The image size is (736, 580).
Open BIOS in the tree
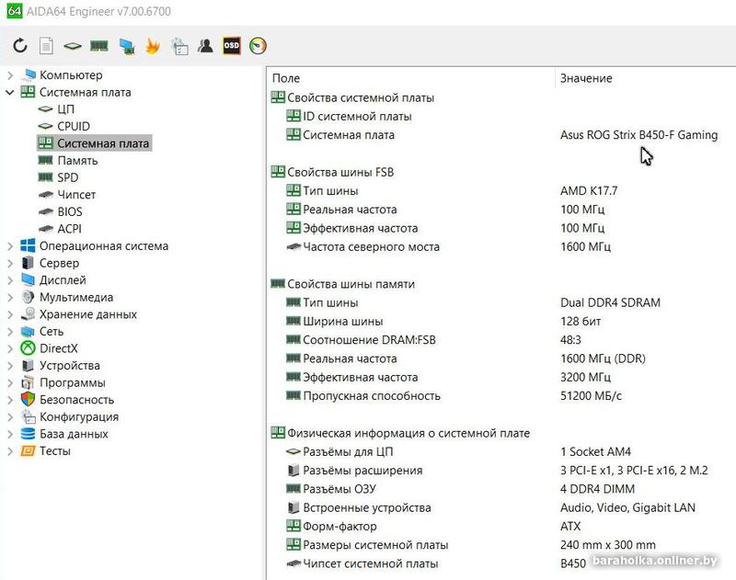point(70,212)
